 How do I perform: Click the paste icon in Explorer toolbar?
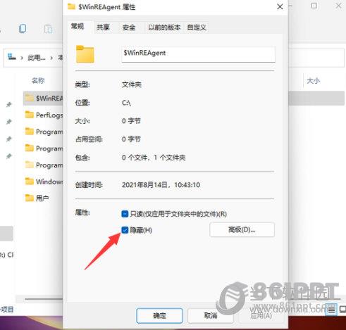(x=49, y=29)
